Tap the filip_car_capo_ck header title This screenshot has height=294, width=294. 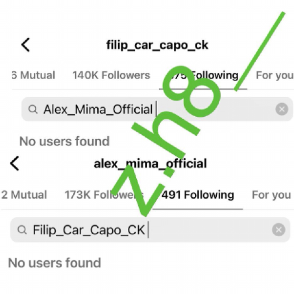[157, 45]
